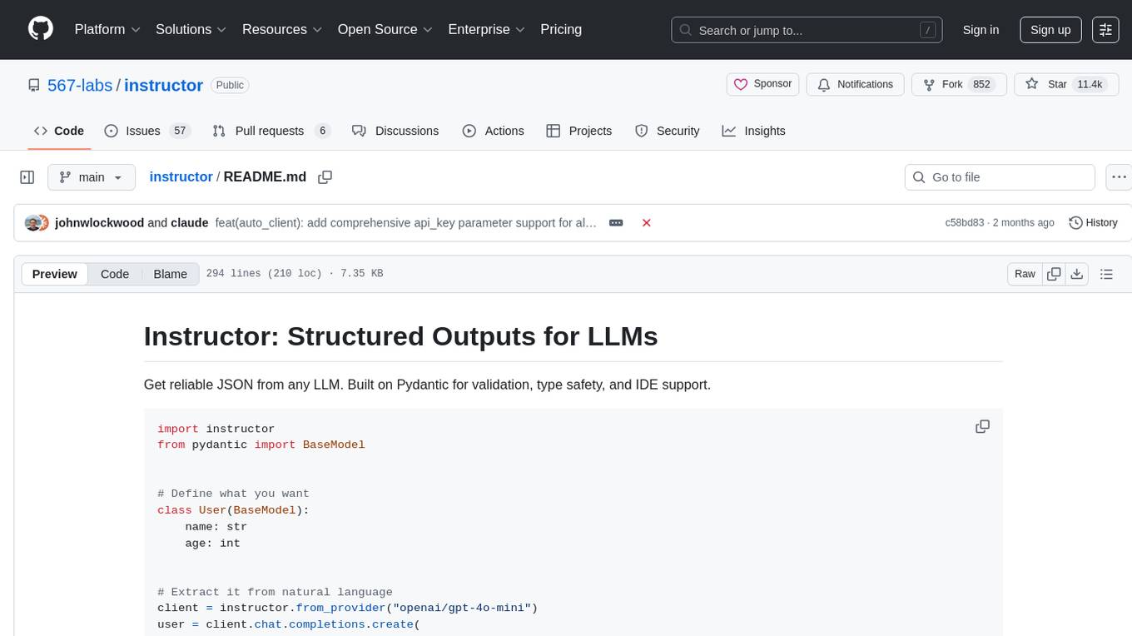This screenshot has width=1132, height=636.
Task: Open the file History
Action: point(1093,223)
